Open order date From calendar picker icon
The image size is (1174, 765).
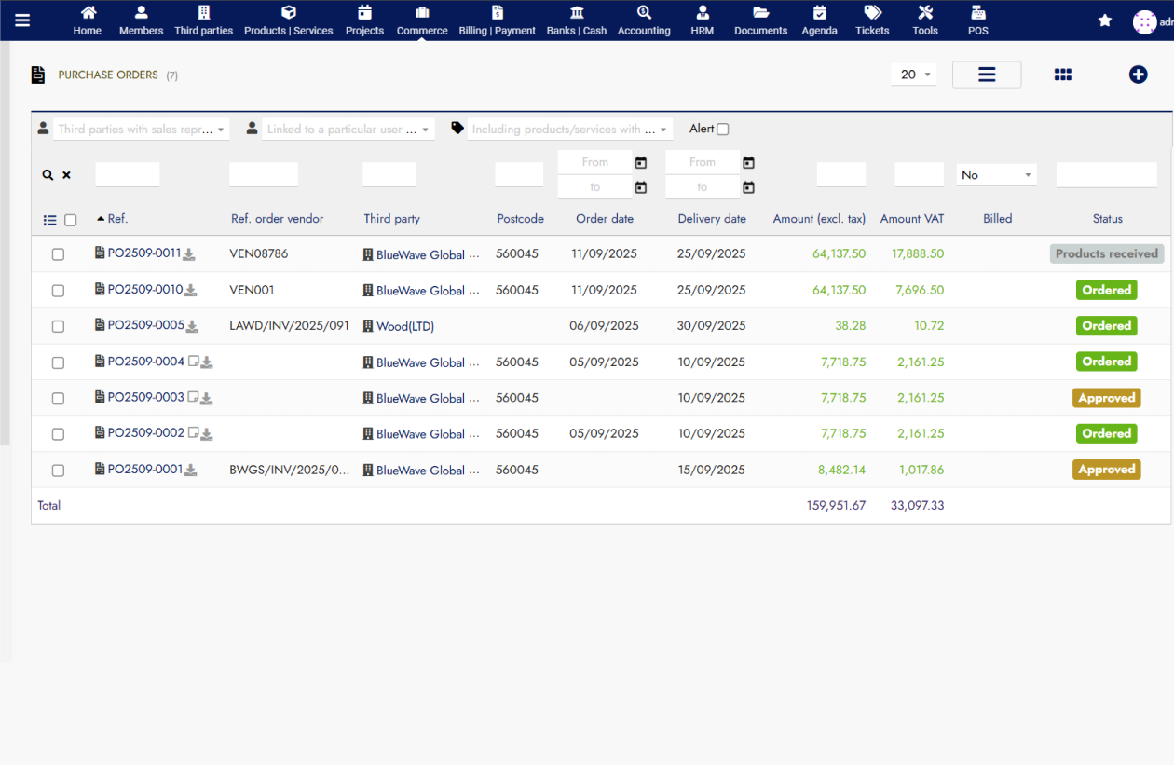[x=640, y=162]
